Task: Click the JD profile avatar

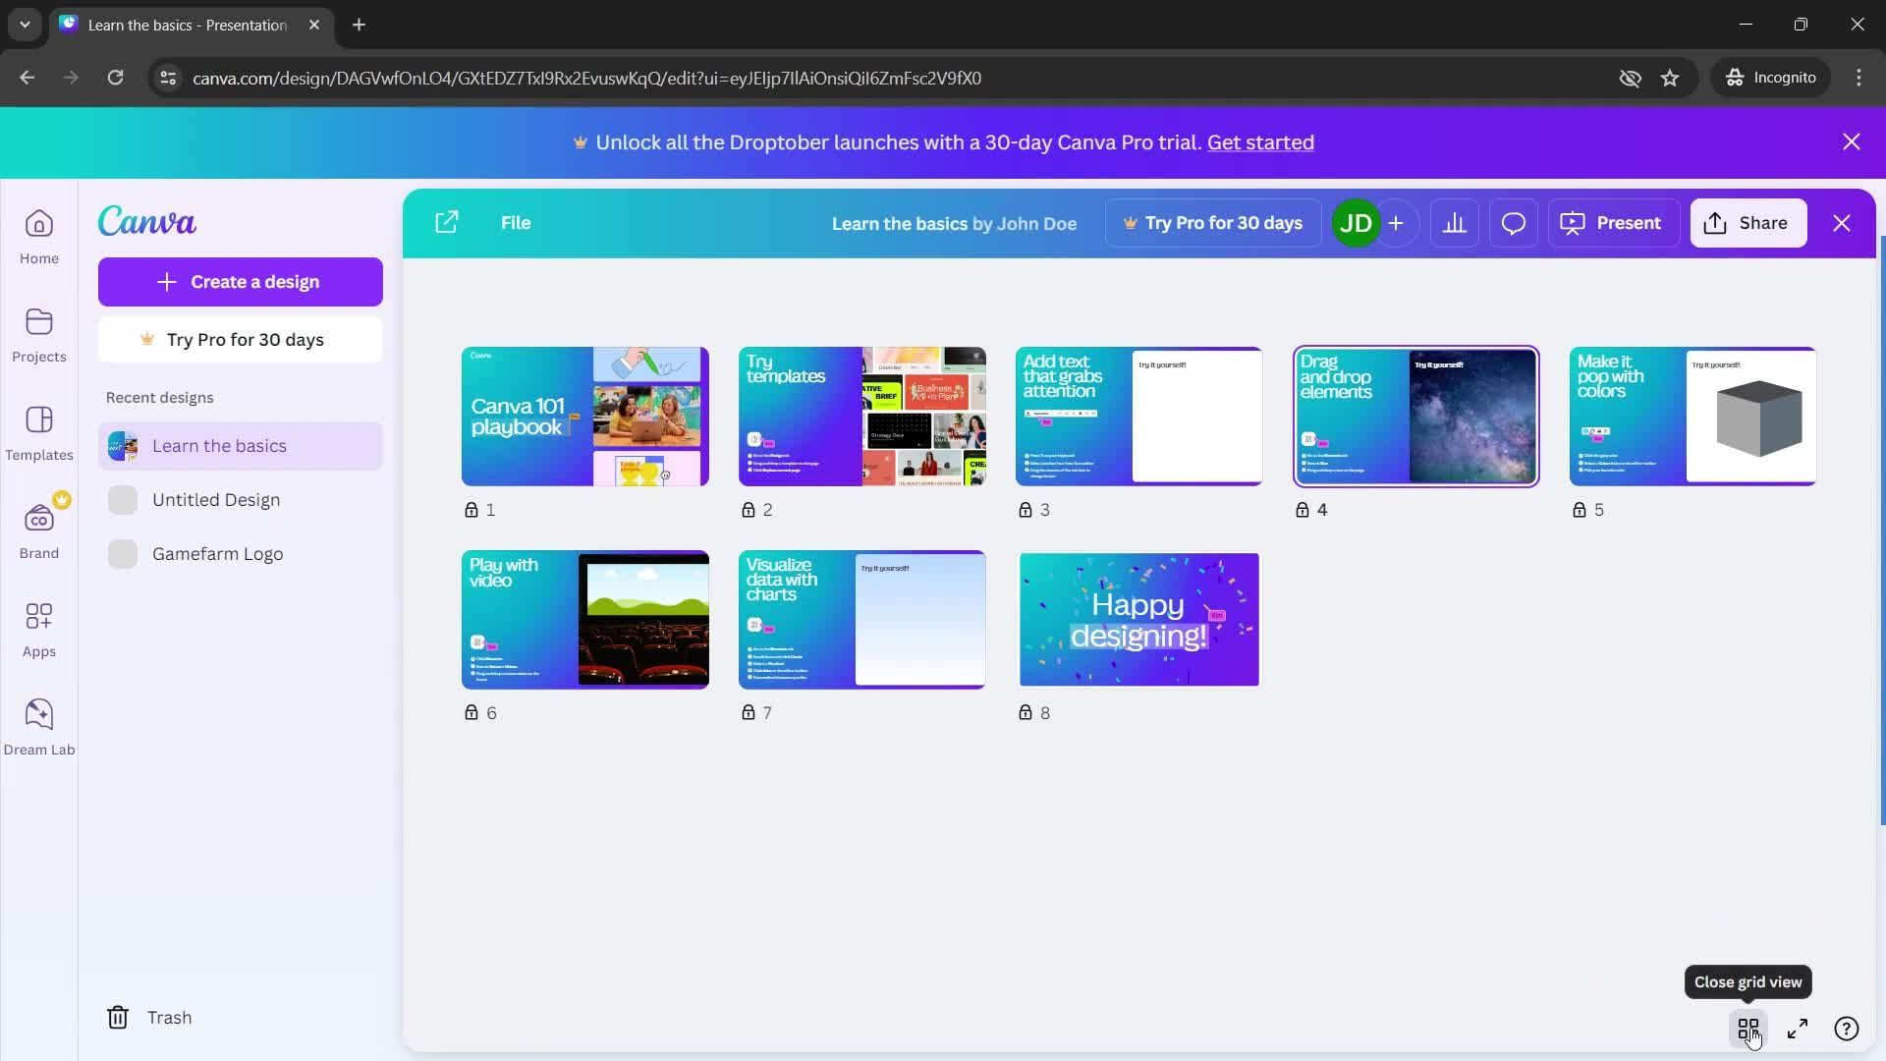Action: 1356,223
